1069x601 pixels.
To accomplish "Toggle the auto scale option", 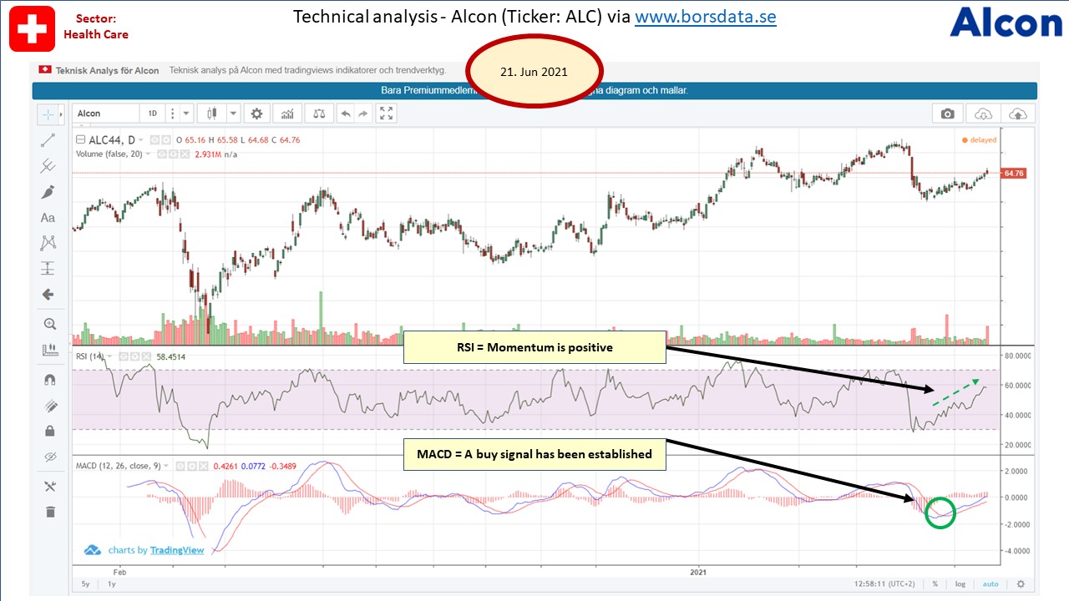I will [989, 584].
